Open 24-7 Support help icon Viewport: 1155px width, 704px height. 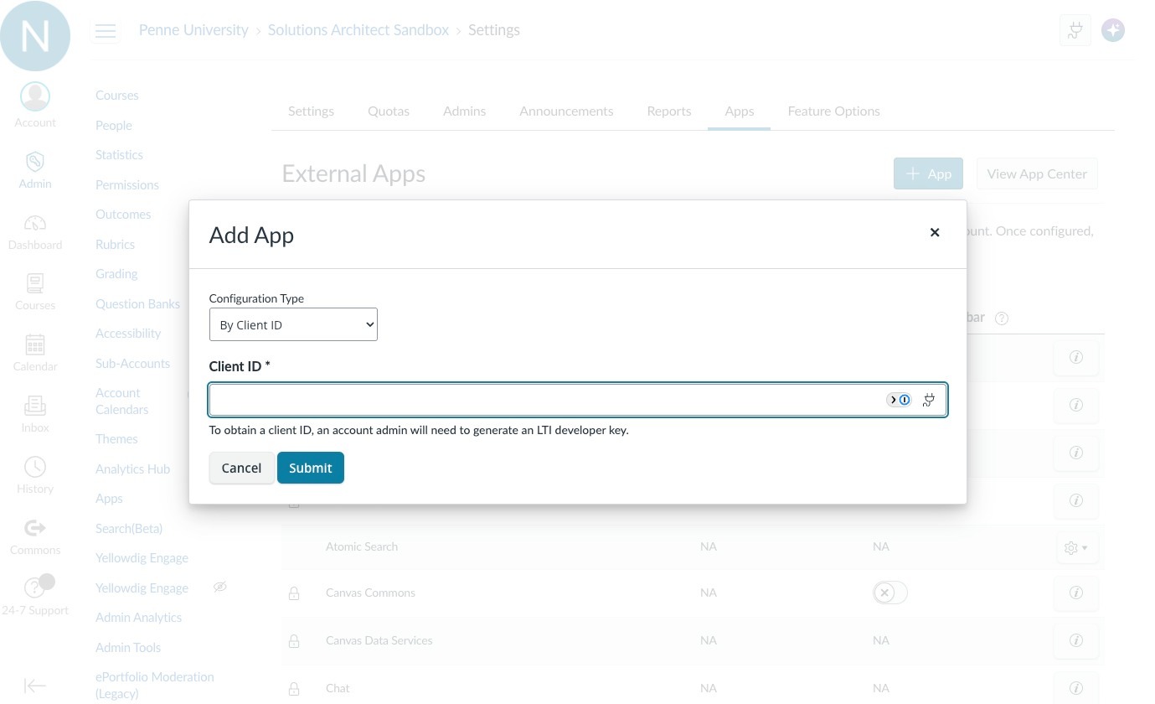click(x=35, y=588)
